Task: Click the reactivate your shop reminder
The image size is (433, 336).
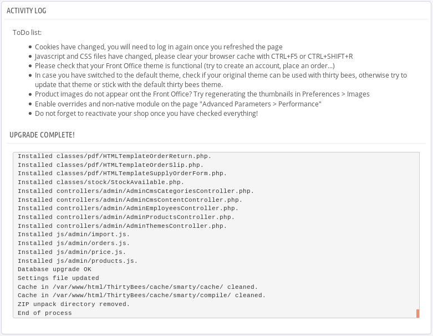Action: tap(146, 113)
